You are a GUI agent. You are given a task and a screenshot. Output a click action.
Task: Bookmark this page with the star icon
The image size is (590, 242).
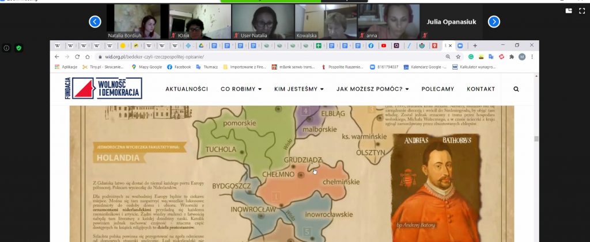[458, 57]
